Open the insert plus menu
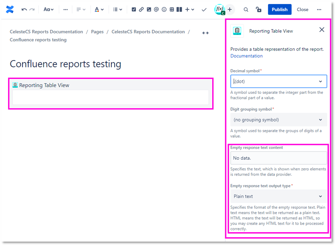Image resolution: width=336 pixels, height=246 pixels. [190, 9]
